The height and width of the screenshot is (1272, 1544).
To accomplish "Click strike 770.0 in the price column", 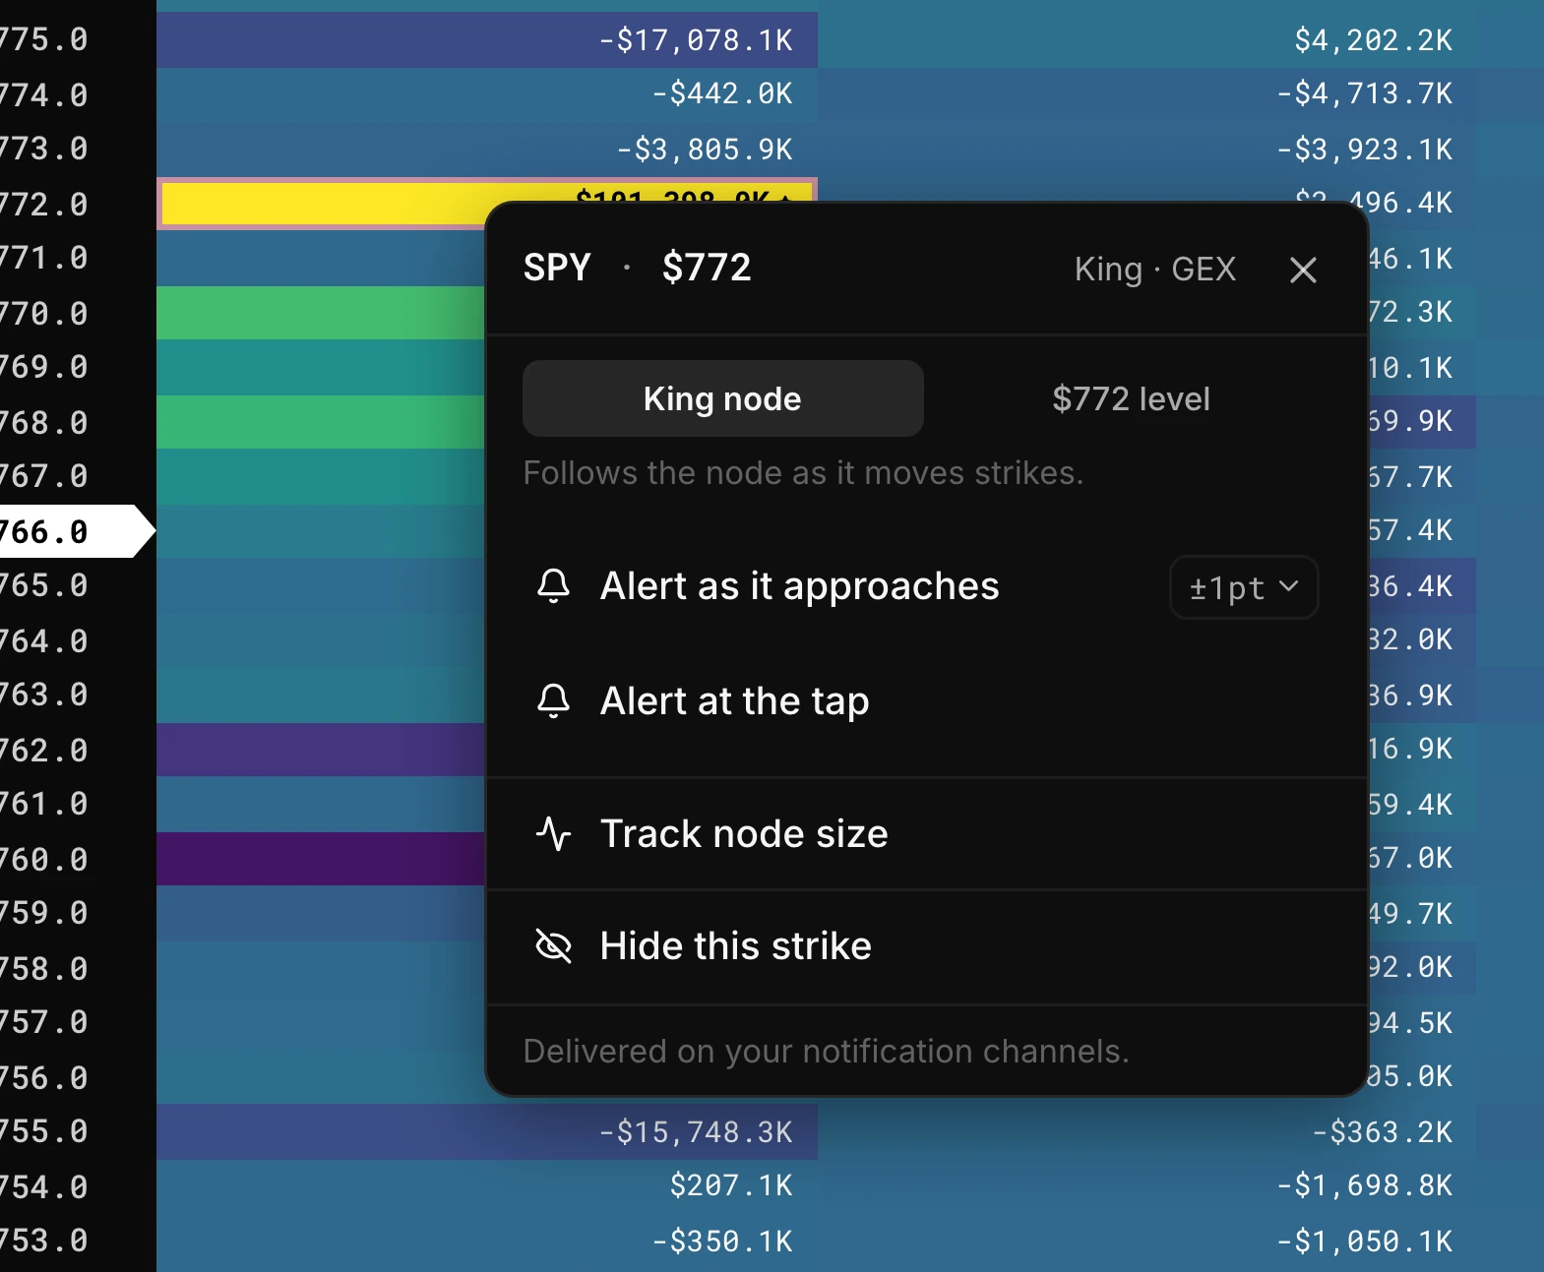I will coord(44,313).
